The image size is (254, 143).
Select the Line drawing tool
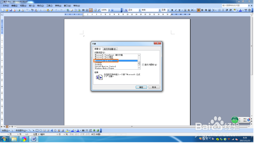[x=30, y=131]
